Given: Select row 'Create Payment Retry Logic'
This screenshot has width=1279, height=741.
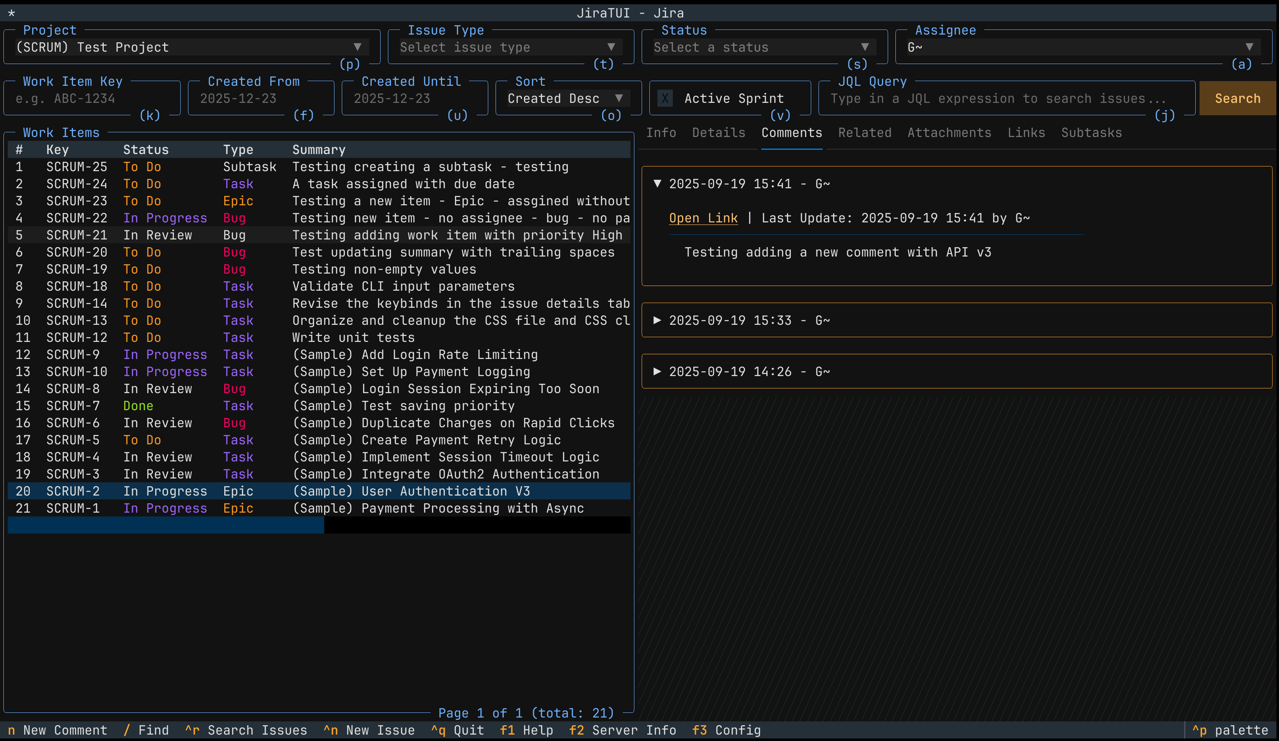Looking at the screenshot, I should (x=319, y=440).
